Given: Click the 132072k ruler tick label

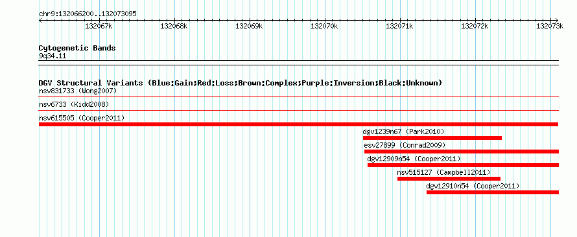Looking at the screenshot, I should [475, 26].
